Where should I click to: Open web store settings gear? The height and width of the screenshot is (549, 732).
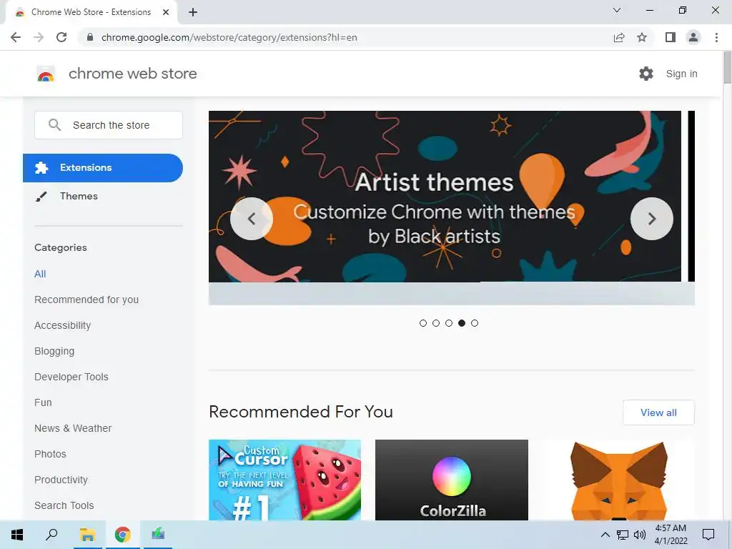click(646, 74)
